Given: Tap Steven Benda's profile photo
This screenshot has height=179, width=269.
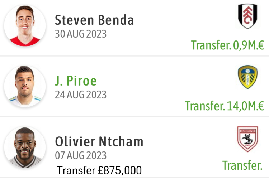Looking at the screenshot, I should [25, 25].
